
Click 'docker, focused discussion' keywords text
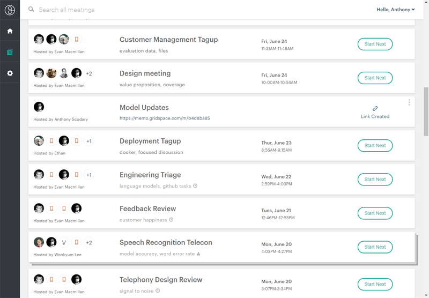(151, 152)
